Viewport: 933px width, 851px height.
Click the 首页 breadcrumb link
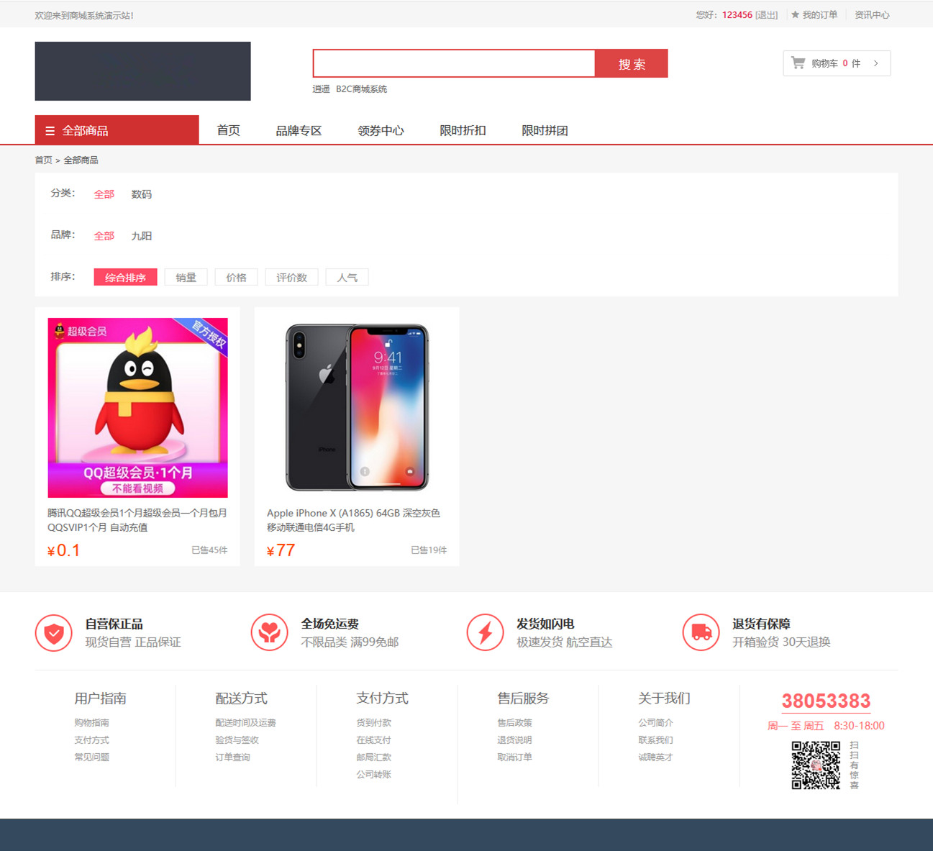pos(44,160)
